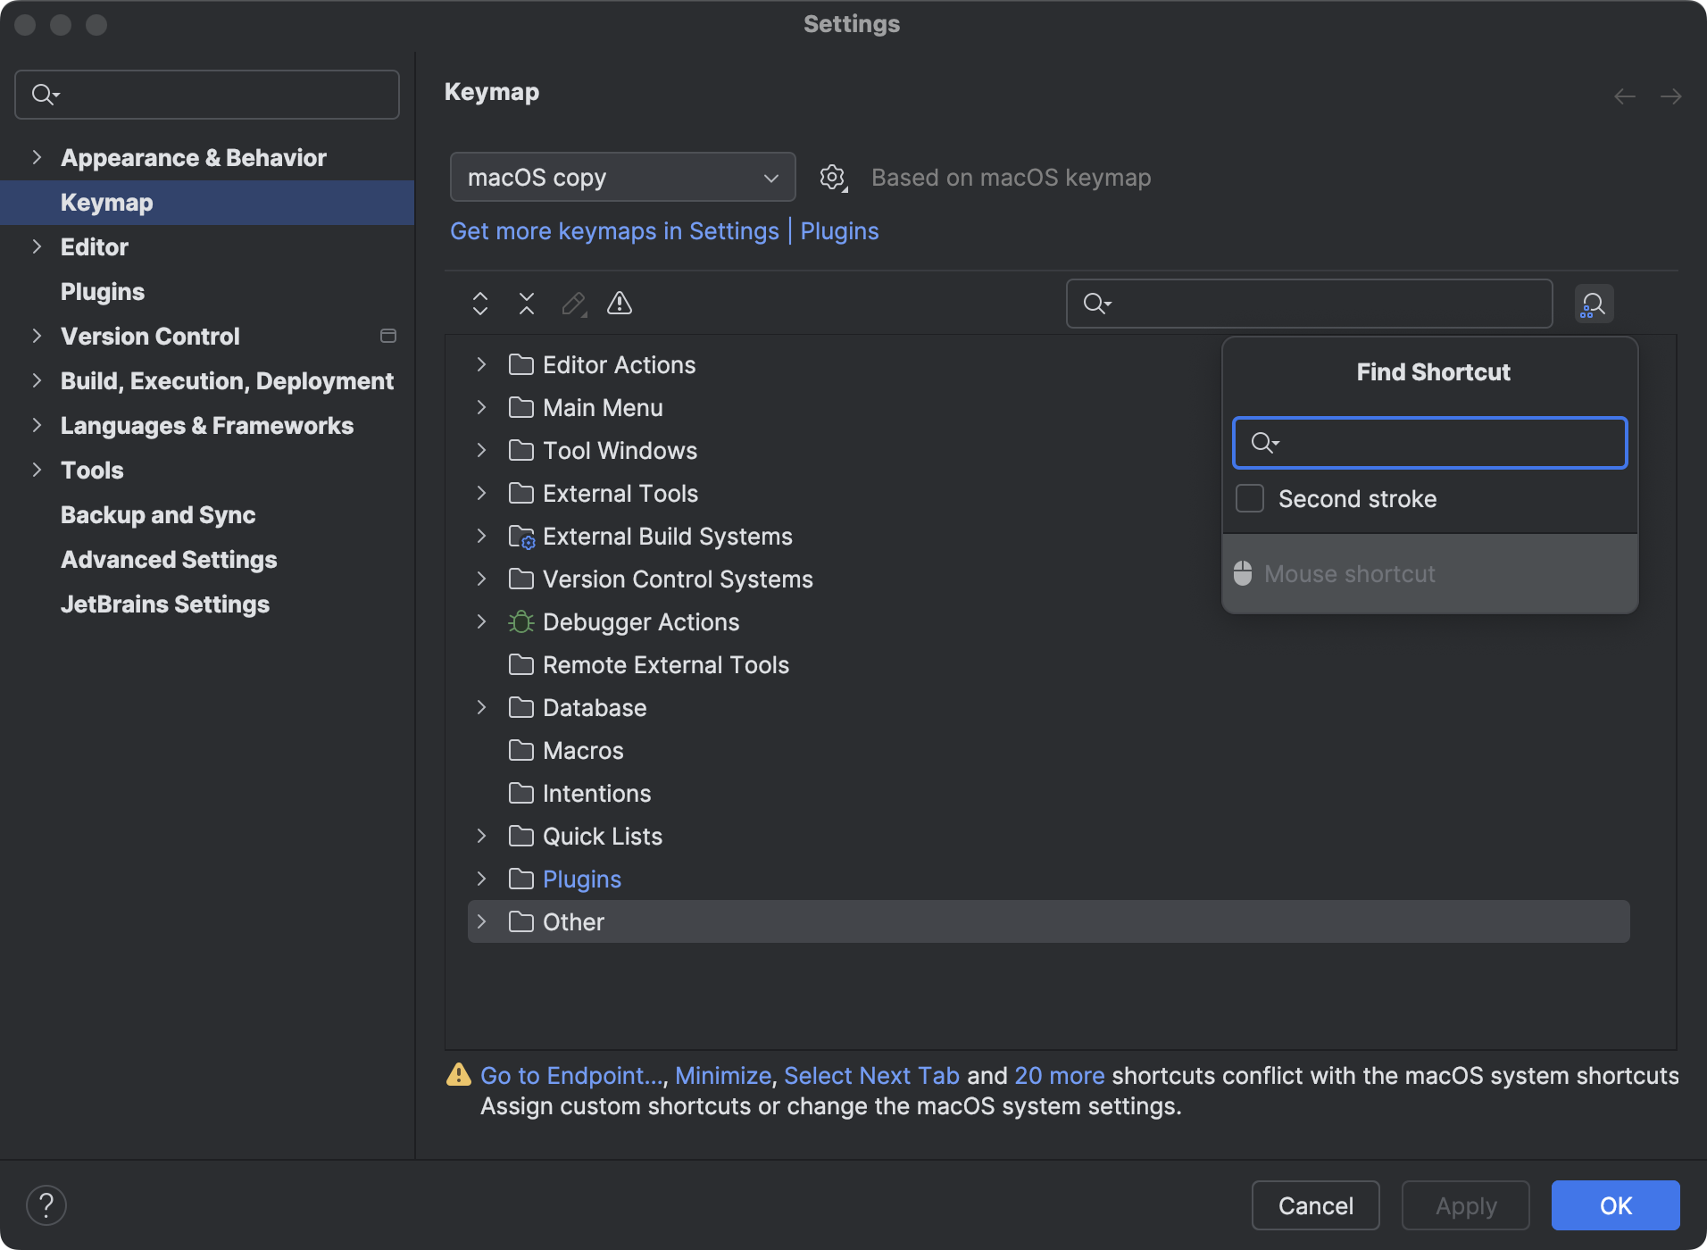
Task: Open the Plugins settings section
Action: (102, 291)
